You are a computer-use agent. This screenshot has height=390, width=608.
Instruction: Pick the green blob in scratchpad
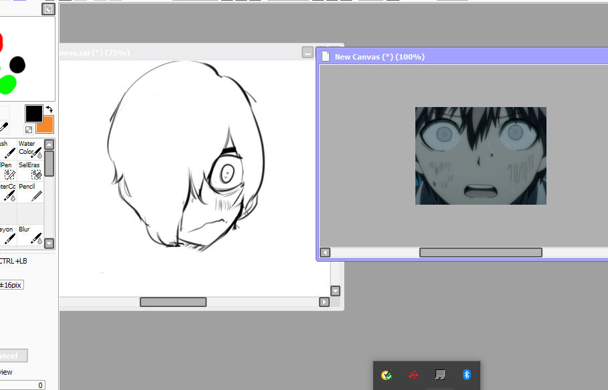pyautogui.click(x=7, y=84)
